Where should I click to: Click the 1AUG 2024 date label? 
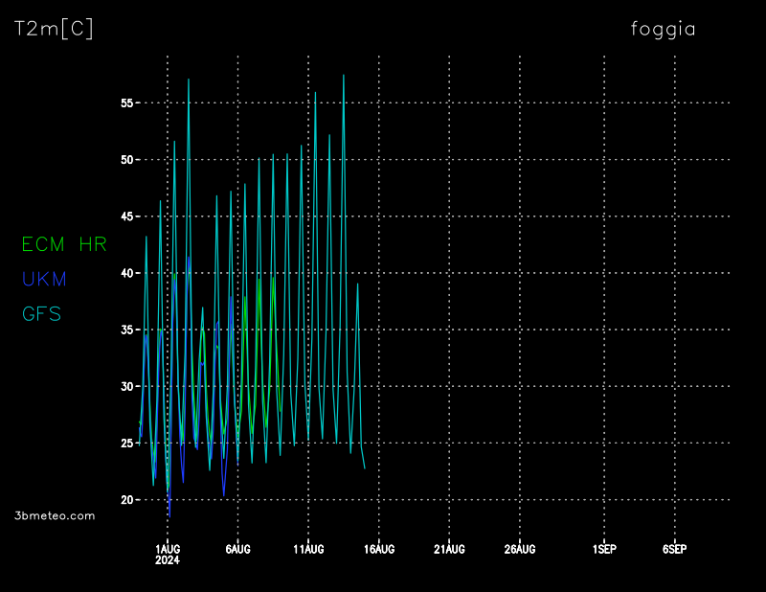tap(168, 554)
